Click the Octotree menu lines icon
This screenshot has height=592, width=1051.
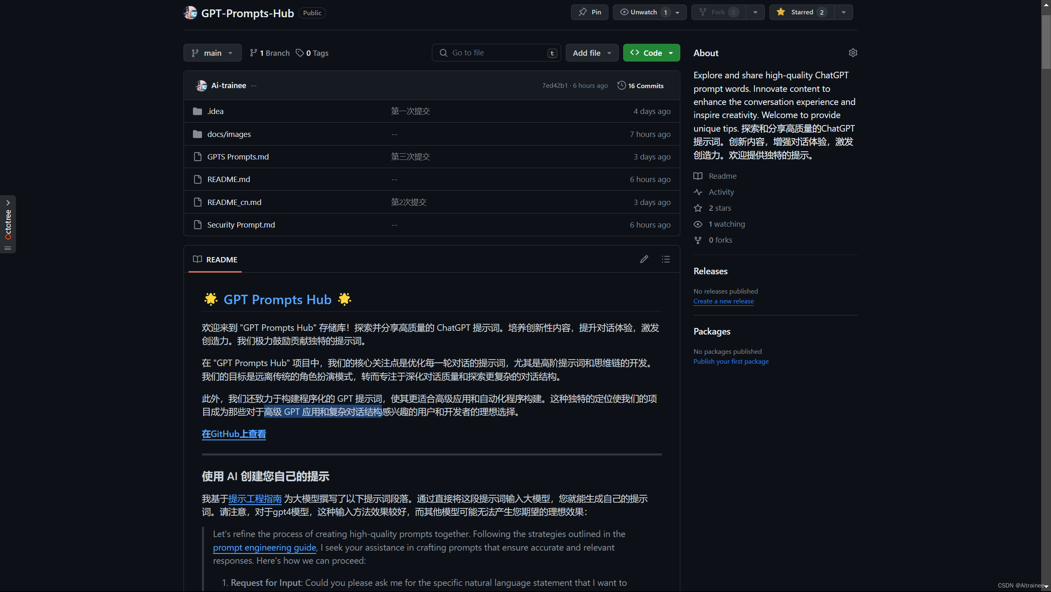click(x=8, y=248)
